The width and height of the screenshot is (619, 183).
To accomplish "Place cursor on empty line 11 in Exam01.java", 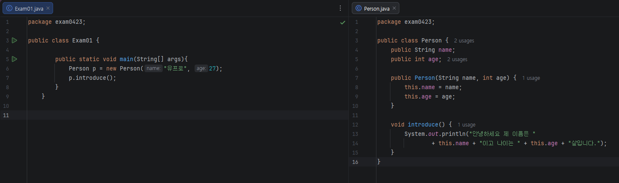I will (x=187, y=115).
